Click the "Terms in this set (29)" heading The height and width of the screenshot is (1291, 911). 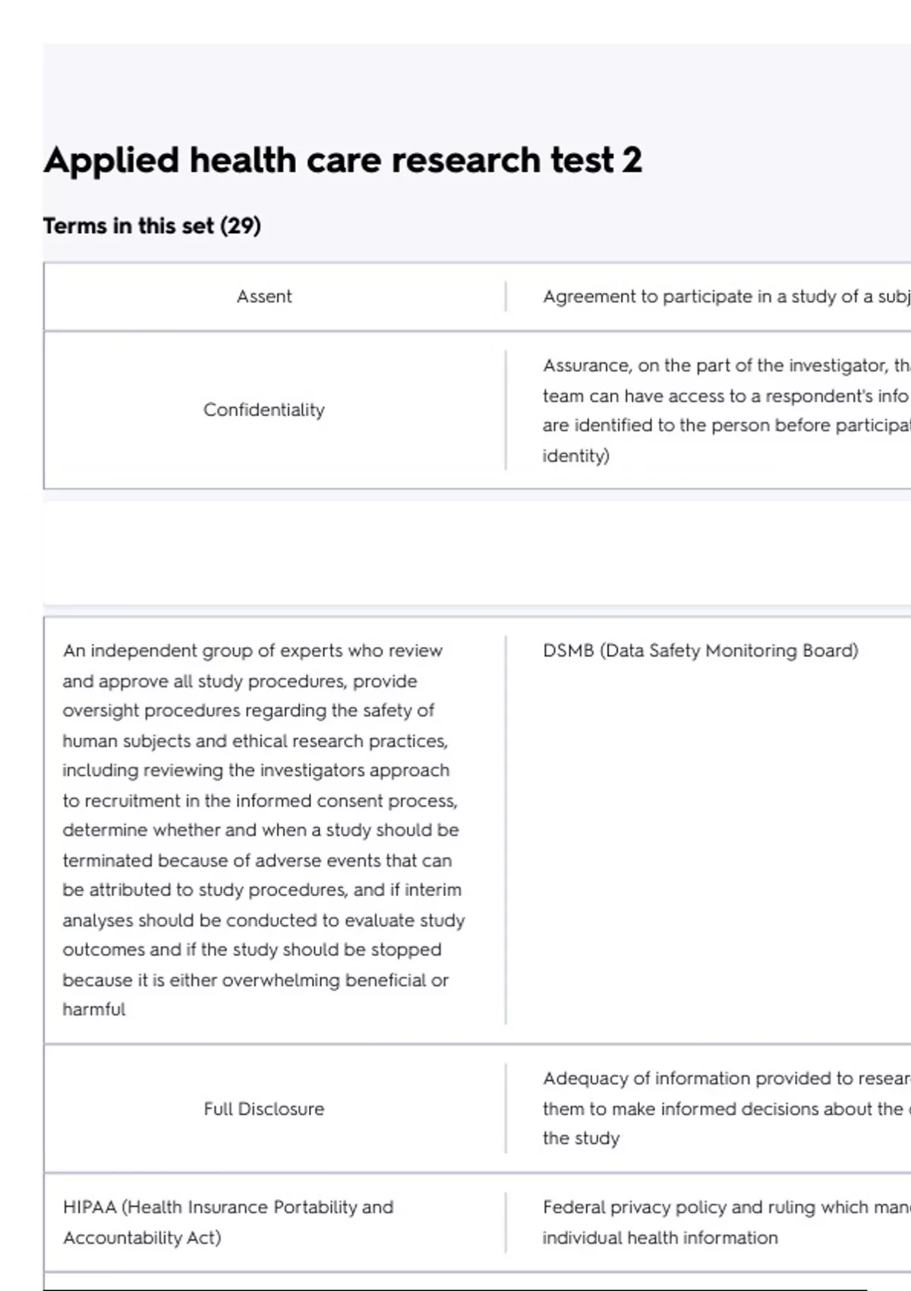point(152,226)
